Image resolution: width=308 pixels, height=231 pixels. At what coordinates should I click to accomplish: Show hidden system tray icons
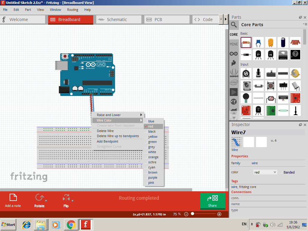(x=252, y=224)
